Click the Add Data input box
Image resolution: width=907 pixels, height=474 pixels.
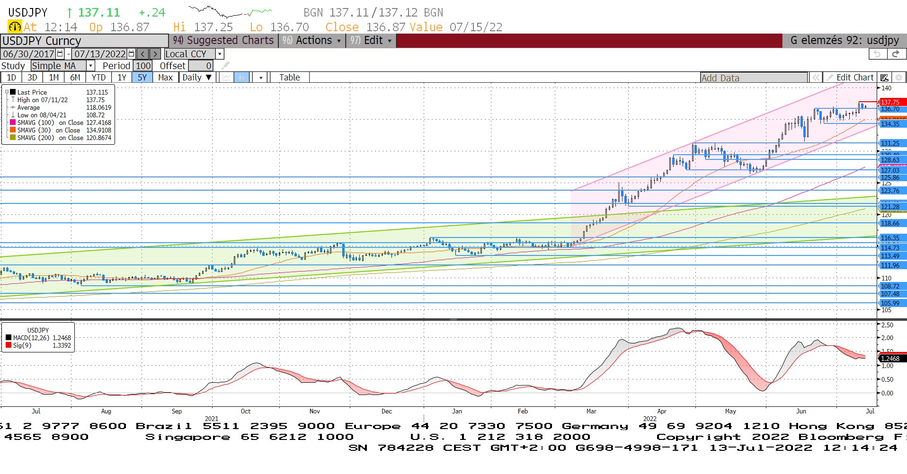[754, 78]
